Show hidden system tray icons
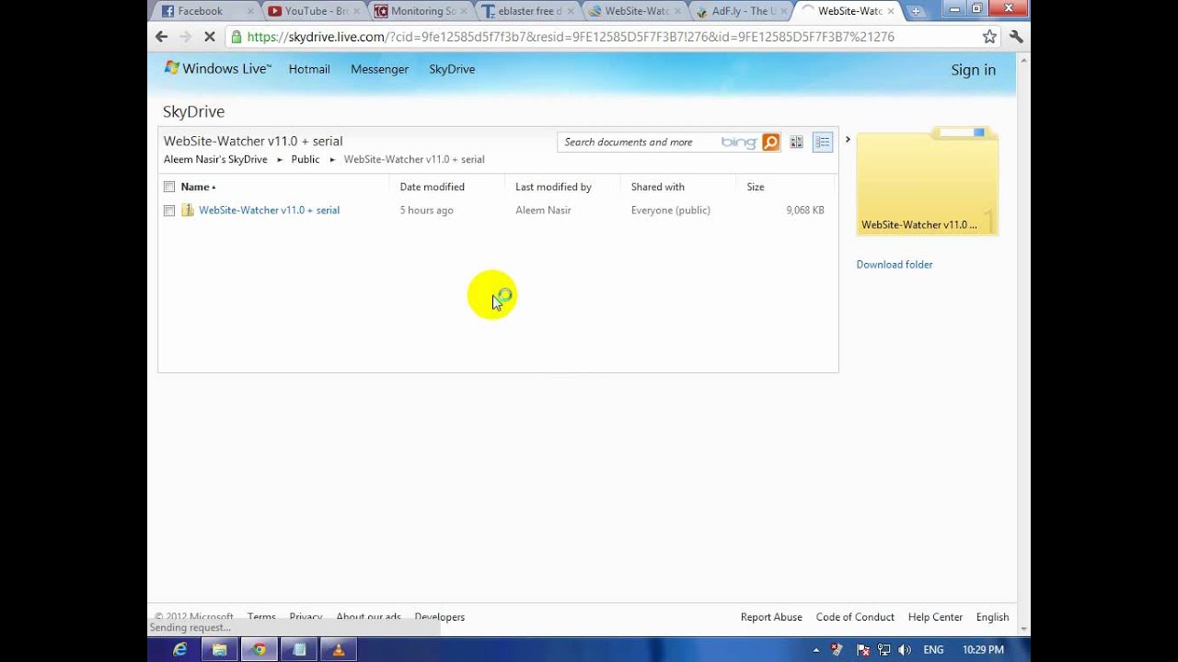1178x662 pixels. 815,650
